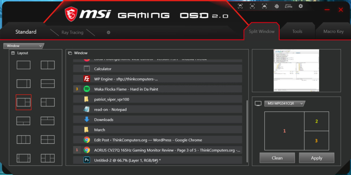The height and width of the screenshot is (175, 351).
Task: Click the FileZilla window preview thumbnail
Action: click(x=296, y=70)
